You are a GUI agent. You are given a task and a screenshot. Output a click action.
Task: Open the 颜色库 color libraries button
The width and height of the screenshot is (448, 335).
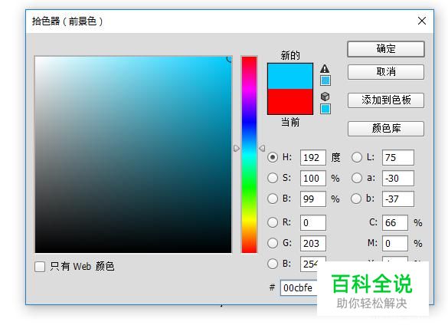click(386, 129)
